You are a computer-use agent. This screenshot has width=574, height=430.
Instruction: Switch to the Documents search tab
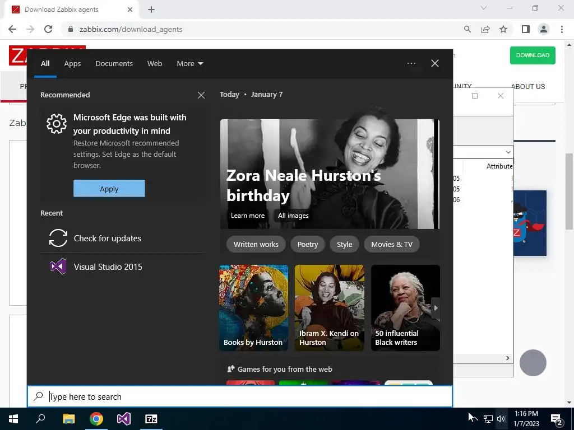pyautogui.click(x=114, y=64)
